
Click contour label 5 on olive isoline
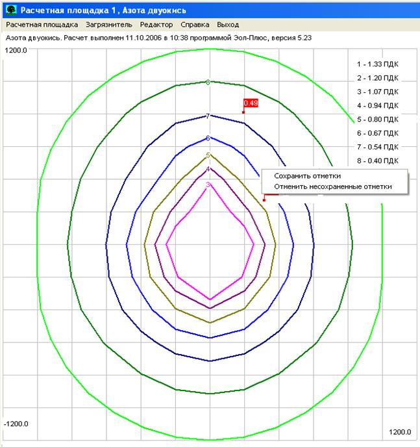click(208, 155)
